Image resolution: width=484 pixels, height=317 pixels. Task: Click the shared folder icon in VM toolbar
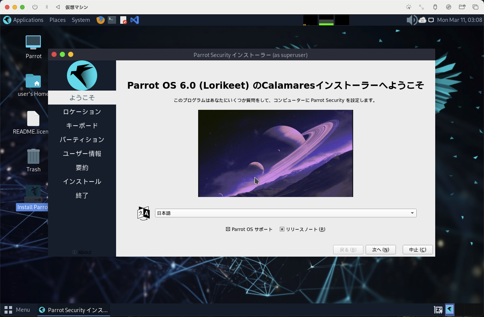(462, 7)
